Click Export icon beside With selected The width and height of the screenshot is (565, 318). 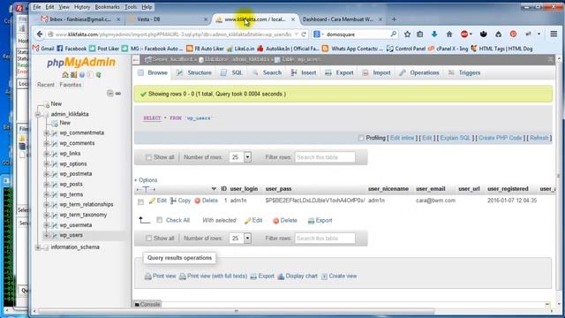pos(311,221)
